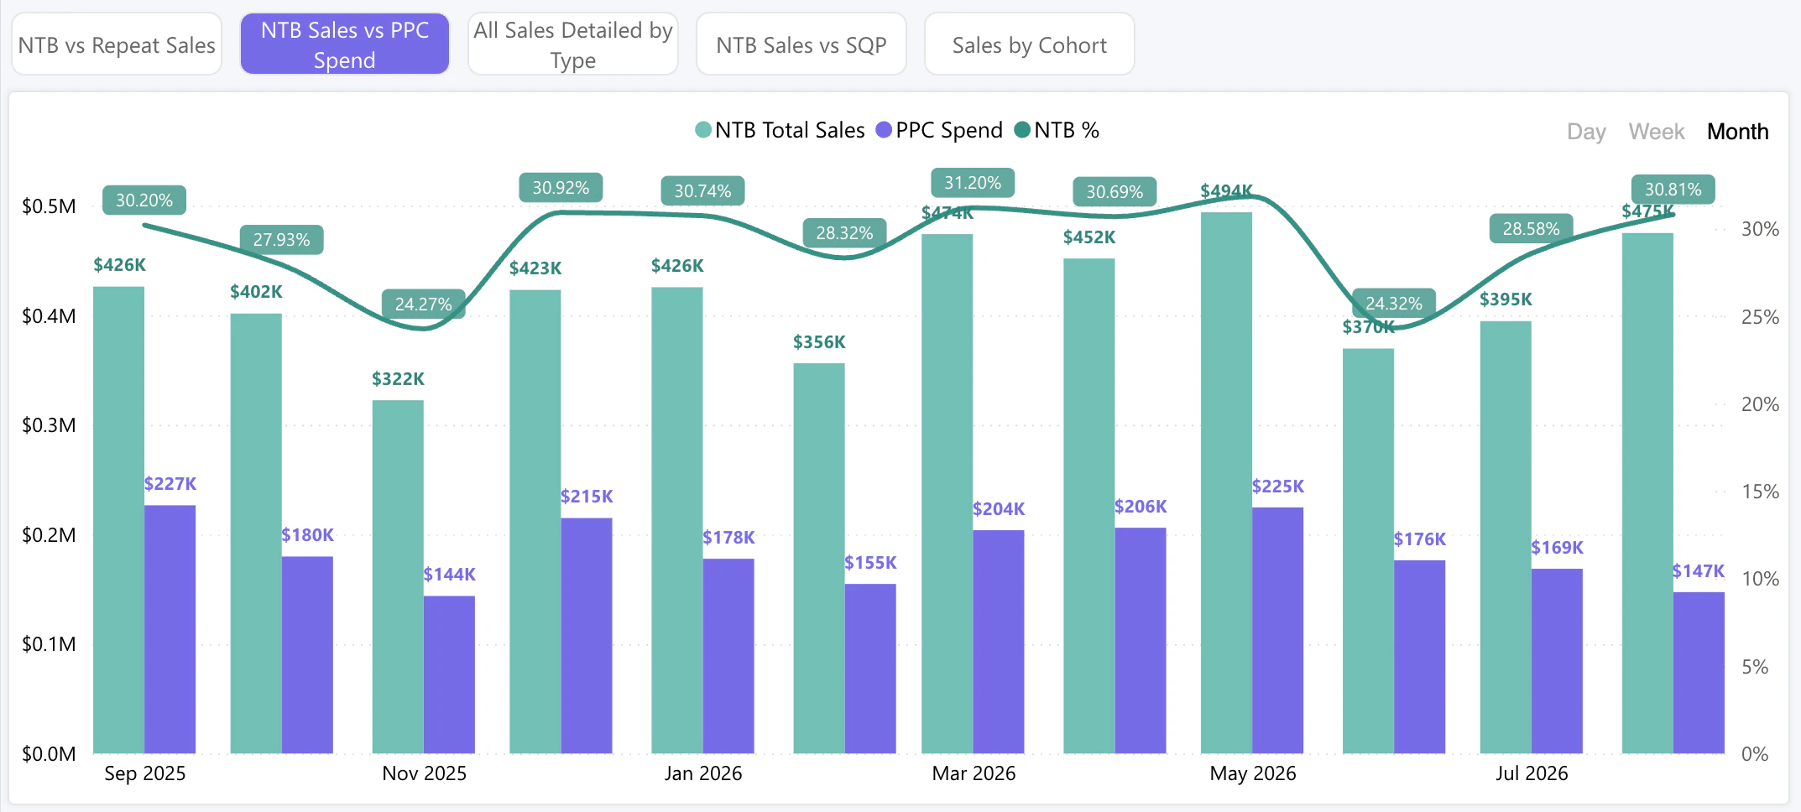Click the $227K PPC spend bar
This screenshot has width=1801, height=812.
click(170, 629)
